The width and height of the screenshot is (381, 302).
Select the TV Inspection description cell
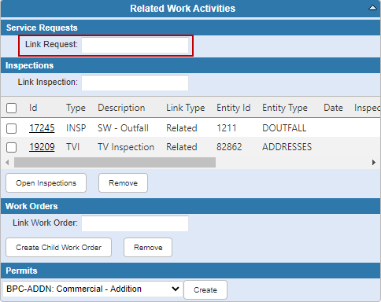point(126,147)
